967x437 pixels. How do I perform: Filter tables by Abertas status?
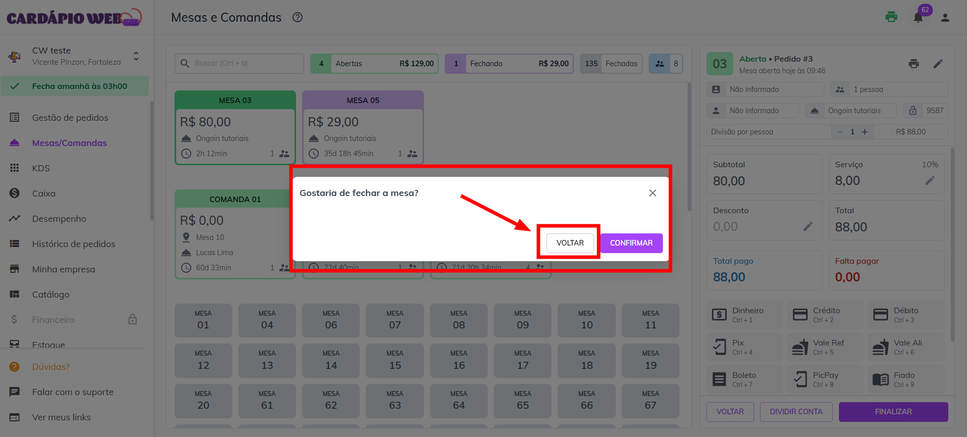[374, 64]
